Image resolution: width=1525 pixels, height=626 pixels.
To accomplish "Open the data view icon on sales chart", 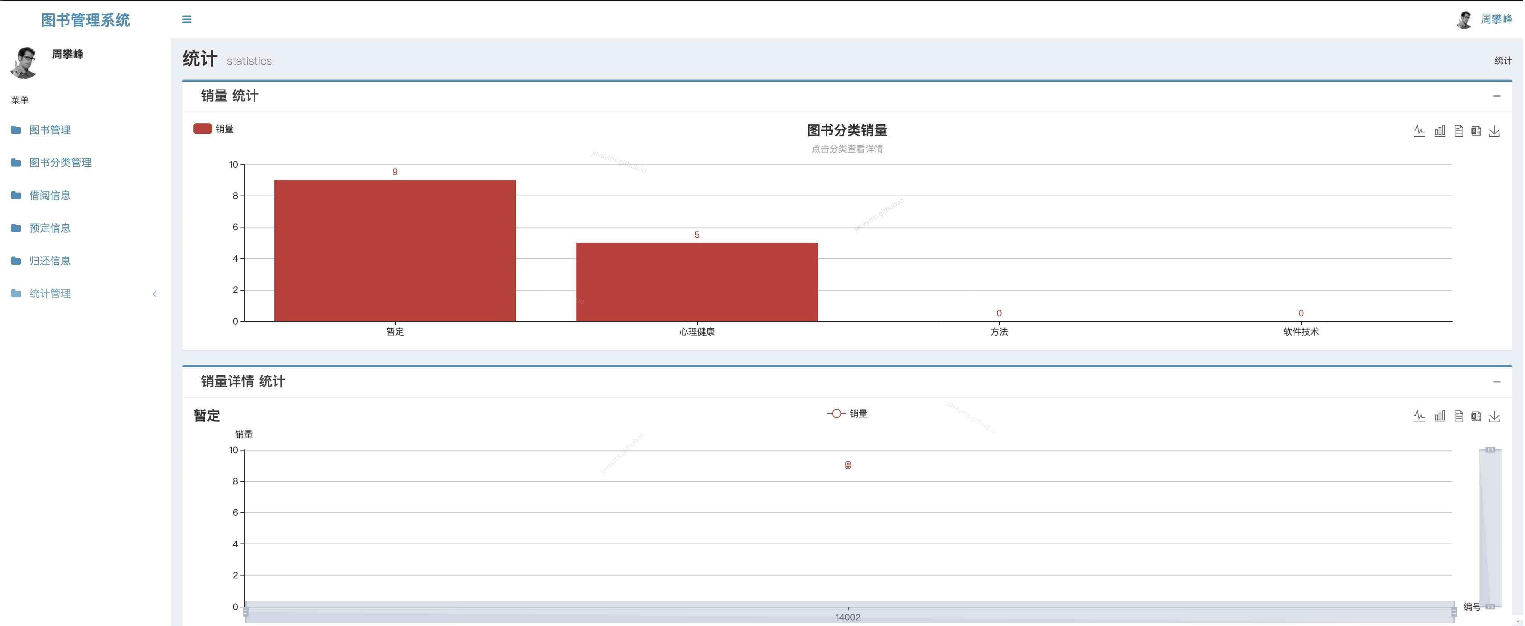I will tap(1459, 131).
